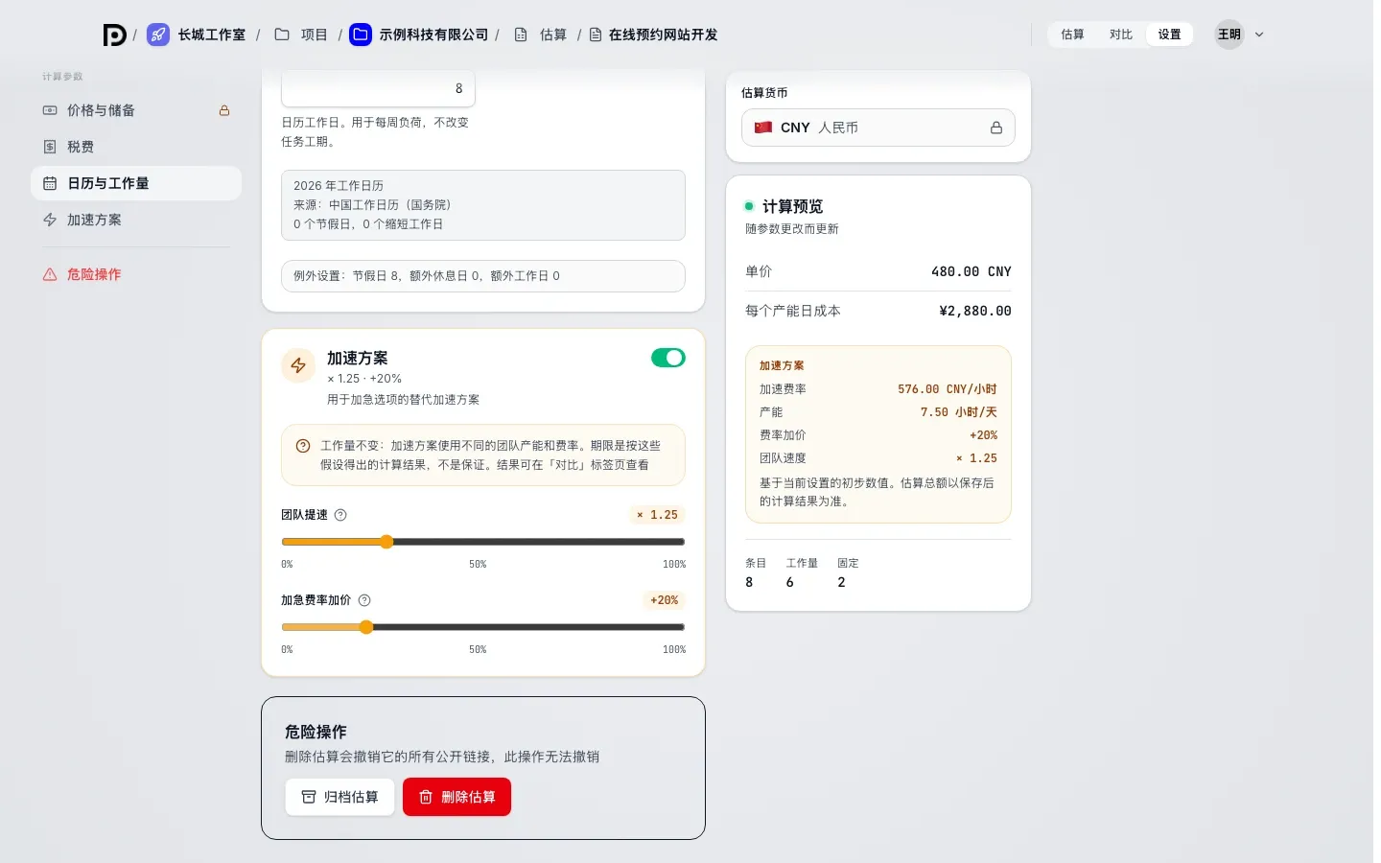Click the calendar icon of 日历与工作量

(x=50, y=183)
